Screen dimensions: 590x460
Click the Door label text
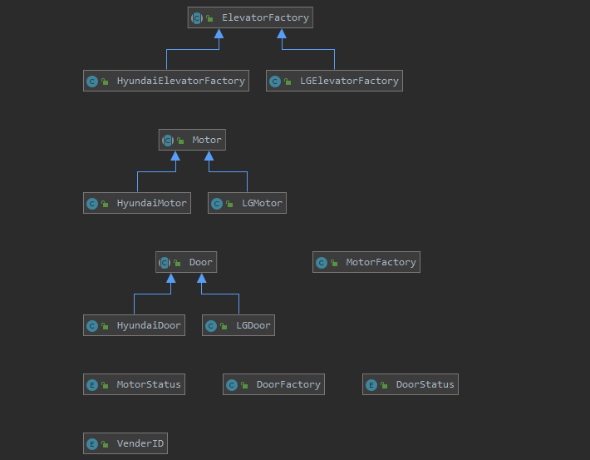200,262
